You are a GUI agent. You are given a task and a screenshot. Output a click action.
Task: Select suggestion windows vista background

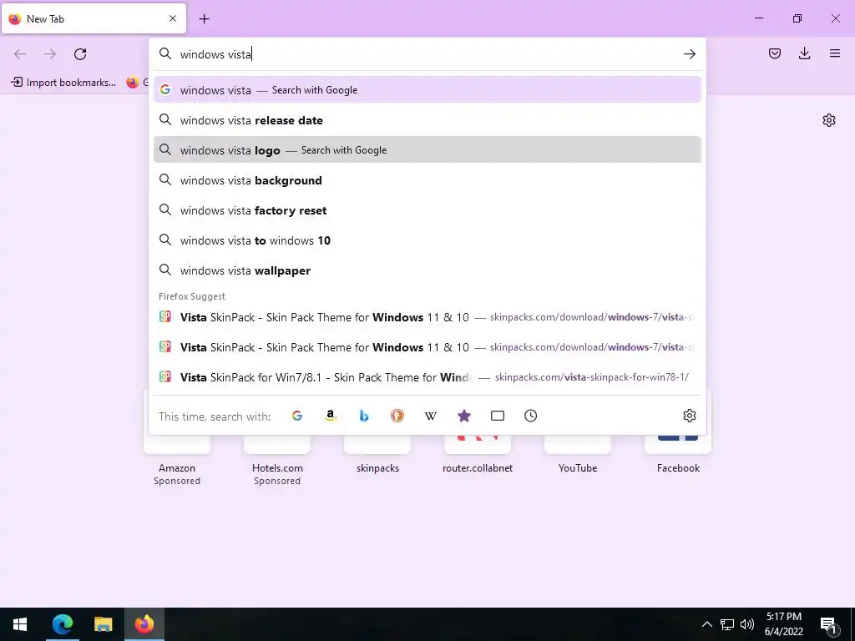coord(427,180)
